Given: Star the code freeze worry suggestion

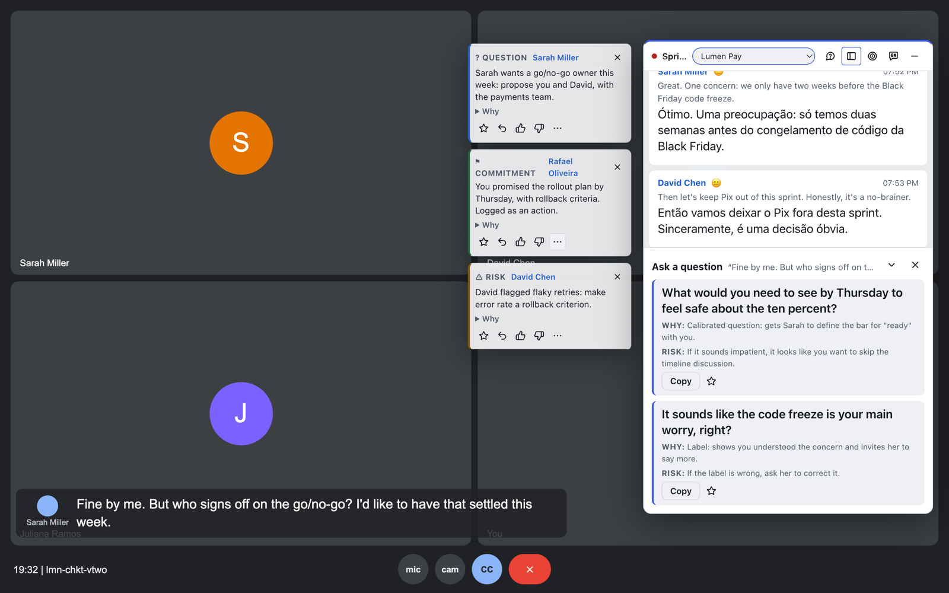Looking at the screenshot, I should [x=712, y=491].
